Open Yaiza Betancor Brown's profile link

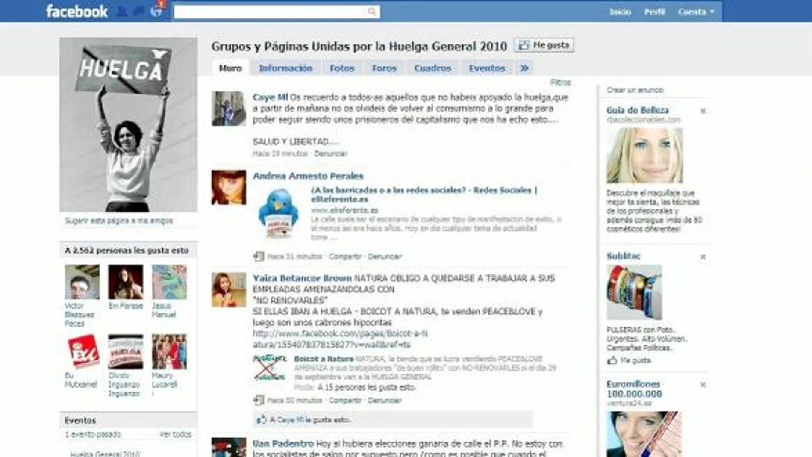point(302,278)
